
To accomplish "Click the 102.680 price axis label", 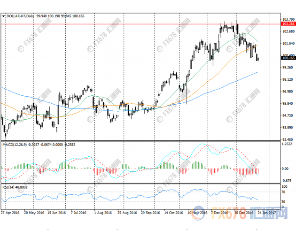I will (x=287, y=31).
